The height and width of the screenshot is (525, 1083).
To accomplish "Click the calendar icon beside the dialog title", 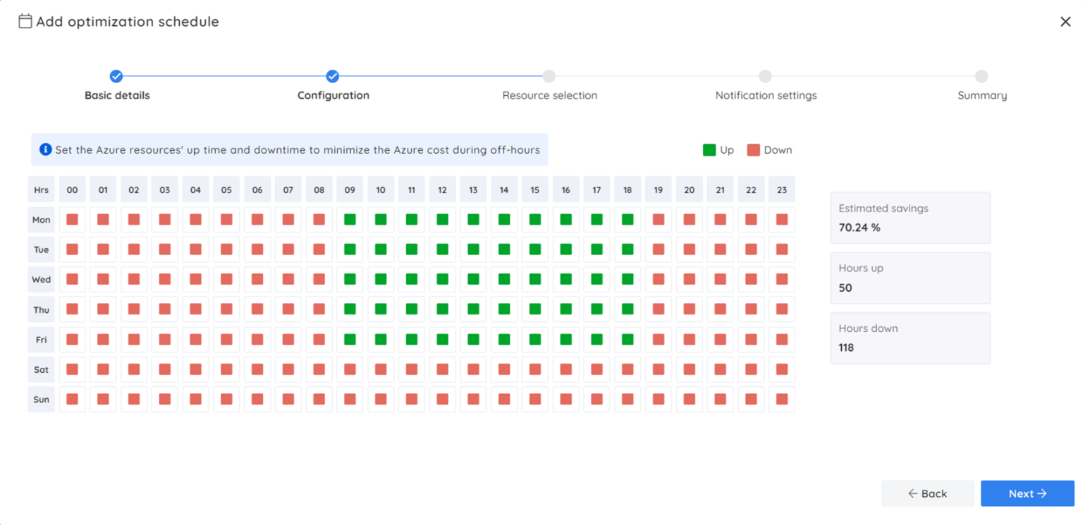I will [x=24, y=21].
